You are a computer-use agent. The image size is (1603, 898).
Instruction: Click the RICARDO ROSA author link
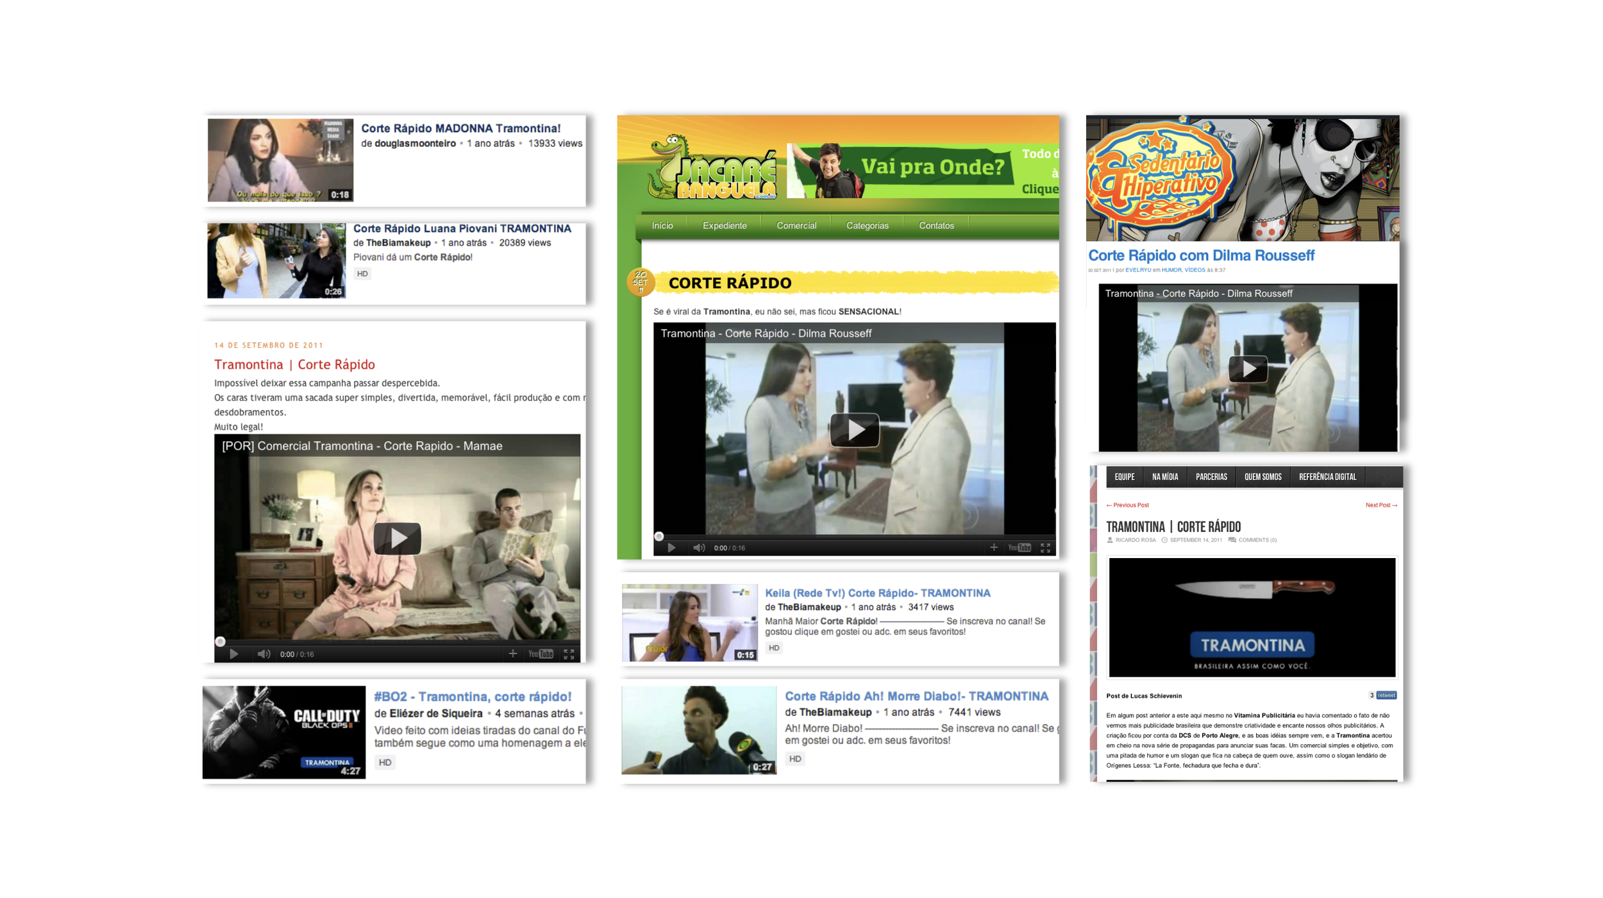pyautogui.click(x=1135, y=540)
